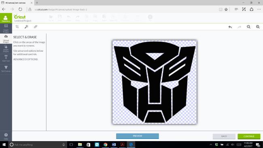Open Edge more options menu
263x148 pixels.
259,9
